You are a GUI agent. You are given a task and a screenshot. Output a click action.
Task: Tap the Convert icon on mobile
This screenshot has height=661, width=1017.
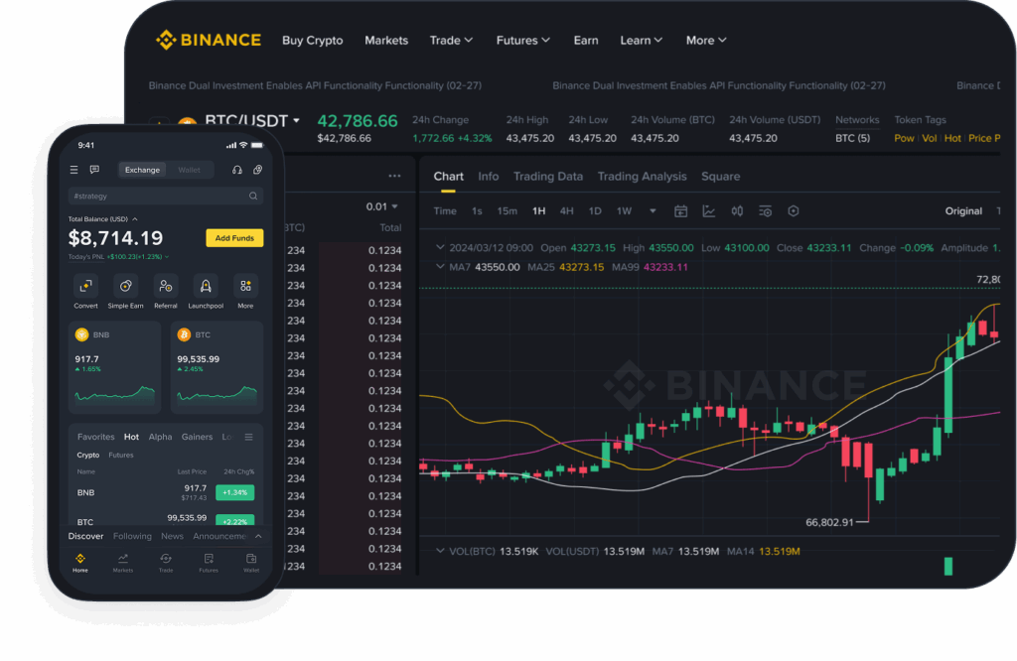click(x=85, y=287)
